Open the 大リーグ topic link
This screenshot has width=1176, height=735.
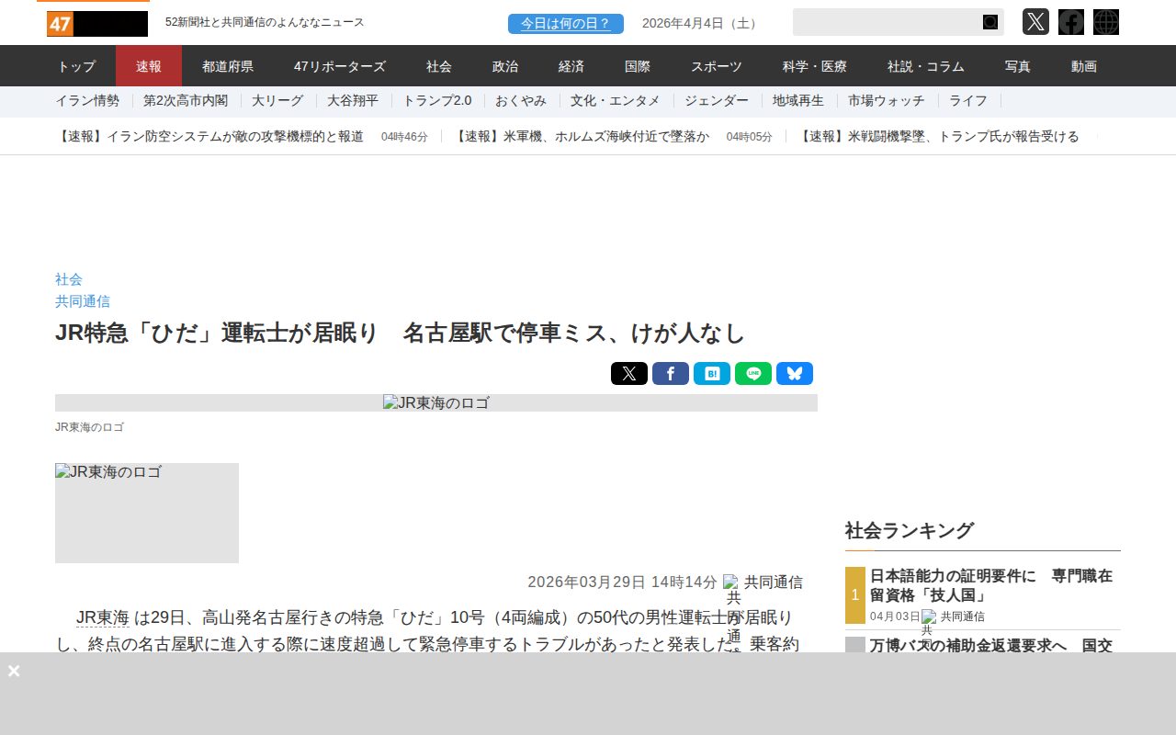pos(277,101)
